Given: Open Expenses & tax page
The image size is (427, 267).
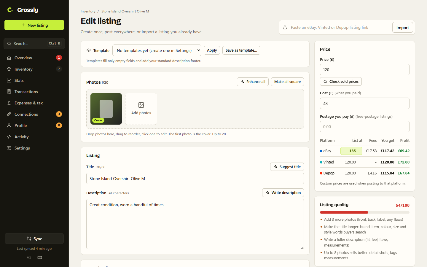Looking at the screenshot, I should click(34, 103).
